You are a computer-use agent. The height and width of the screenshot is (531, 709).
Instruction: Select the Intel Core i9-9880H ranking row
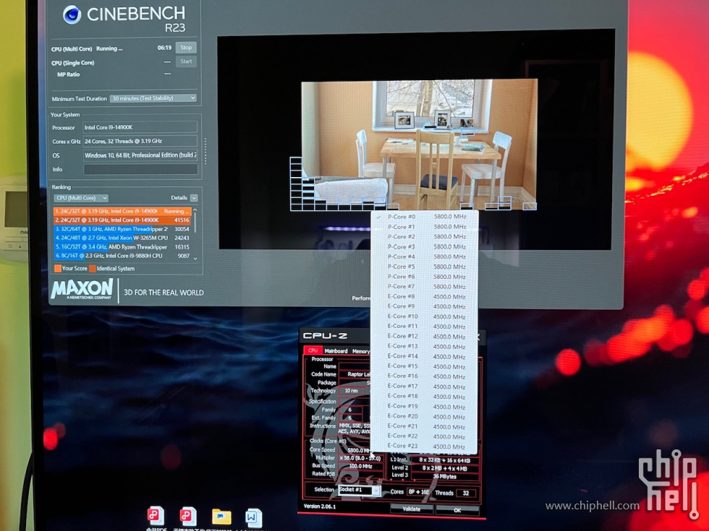point(122,256)
